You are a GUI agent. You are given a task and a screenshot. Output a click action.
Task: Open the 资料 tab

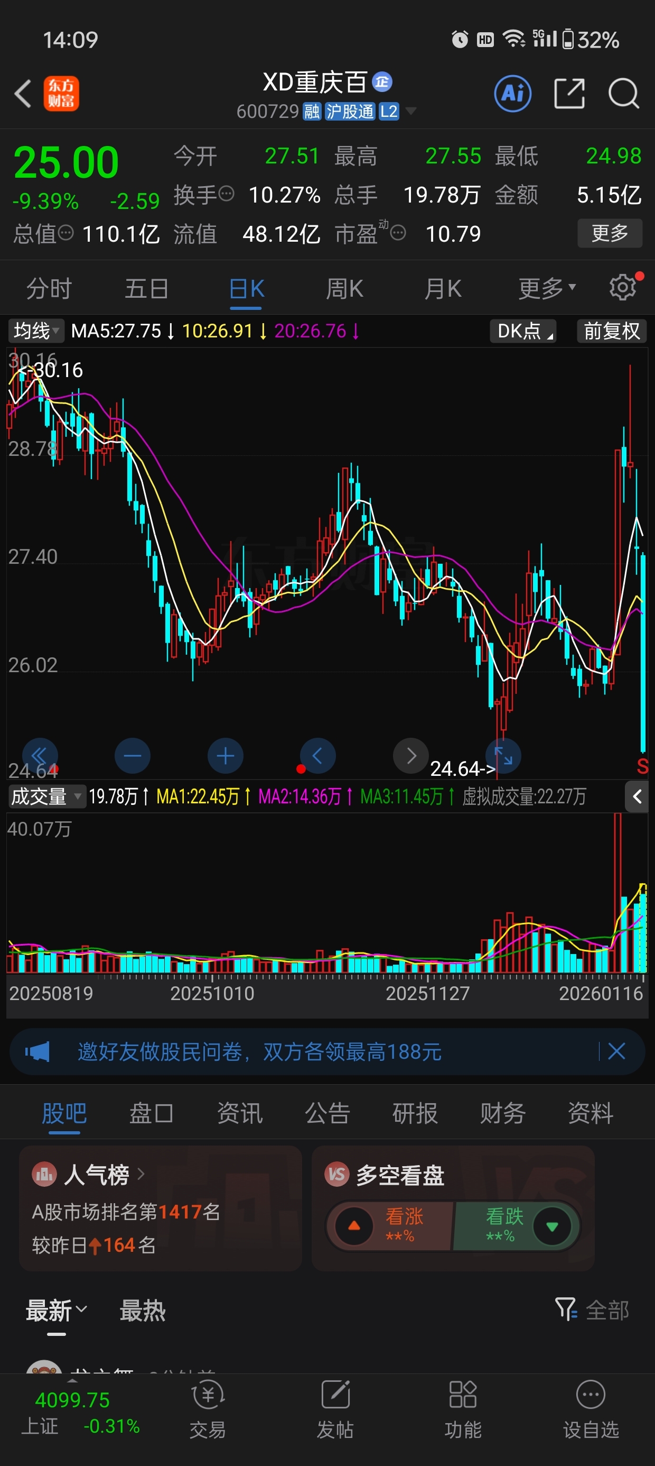(590, 1113)
